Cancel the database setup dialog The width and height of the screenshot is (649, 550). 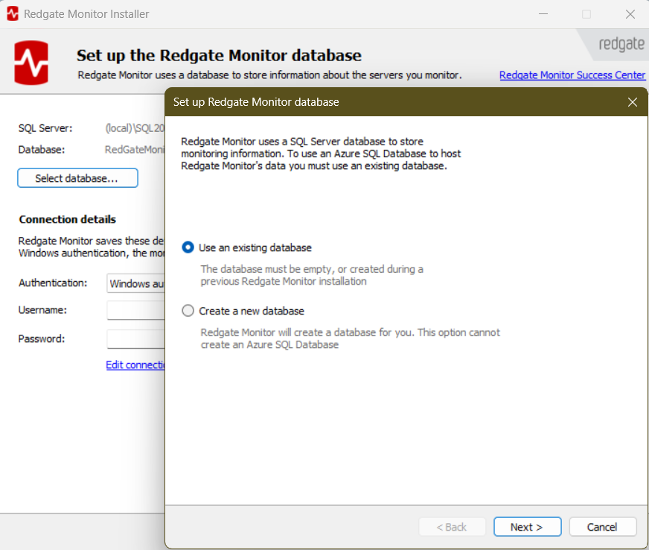click(x=602, y=527)
